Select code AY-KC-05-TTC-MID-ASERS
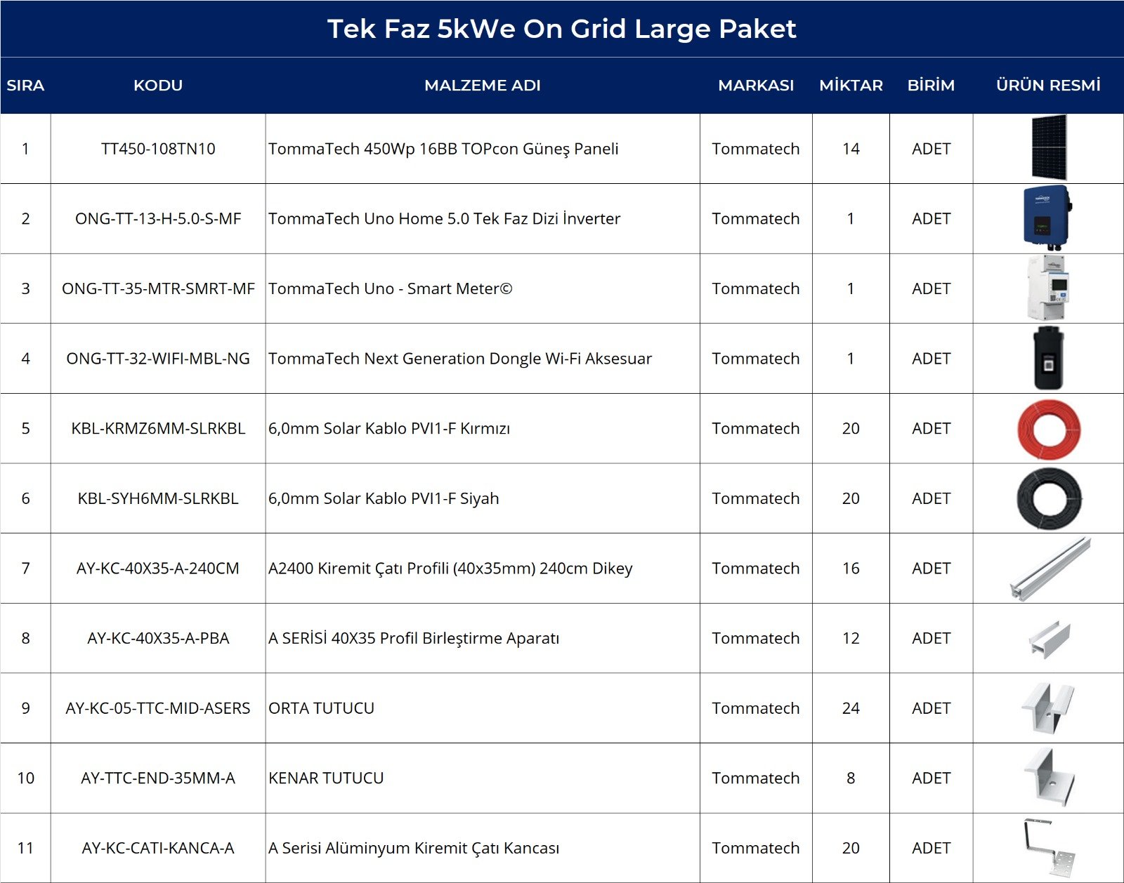The image size is (1124, 883). (x=158, y=708)
